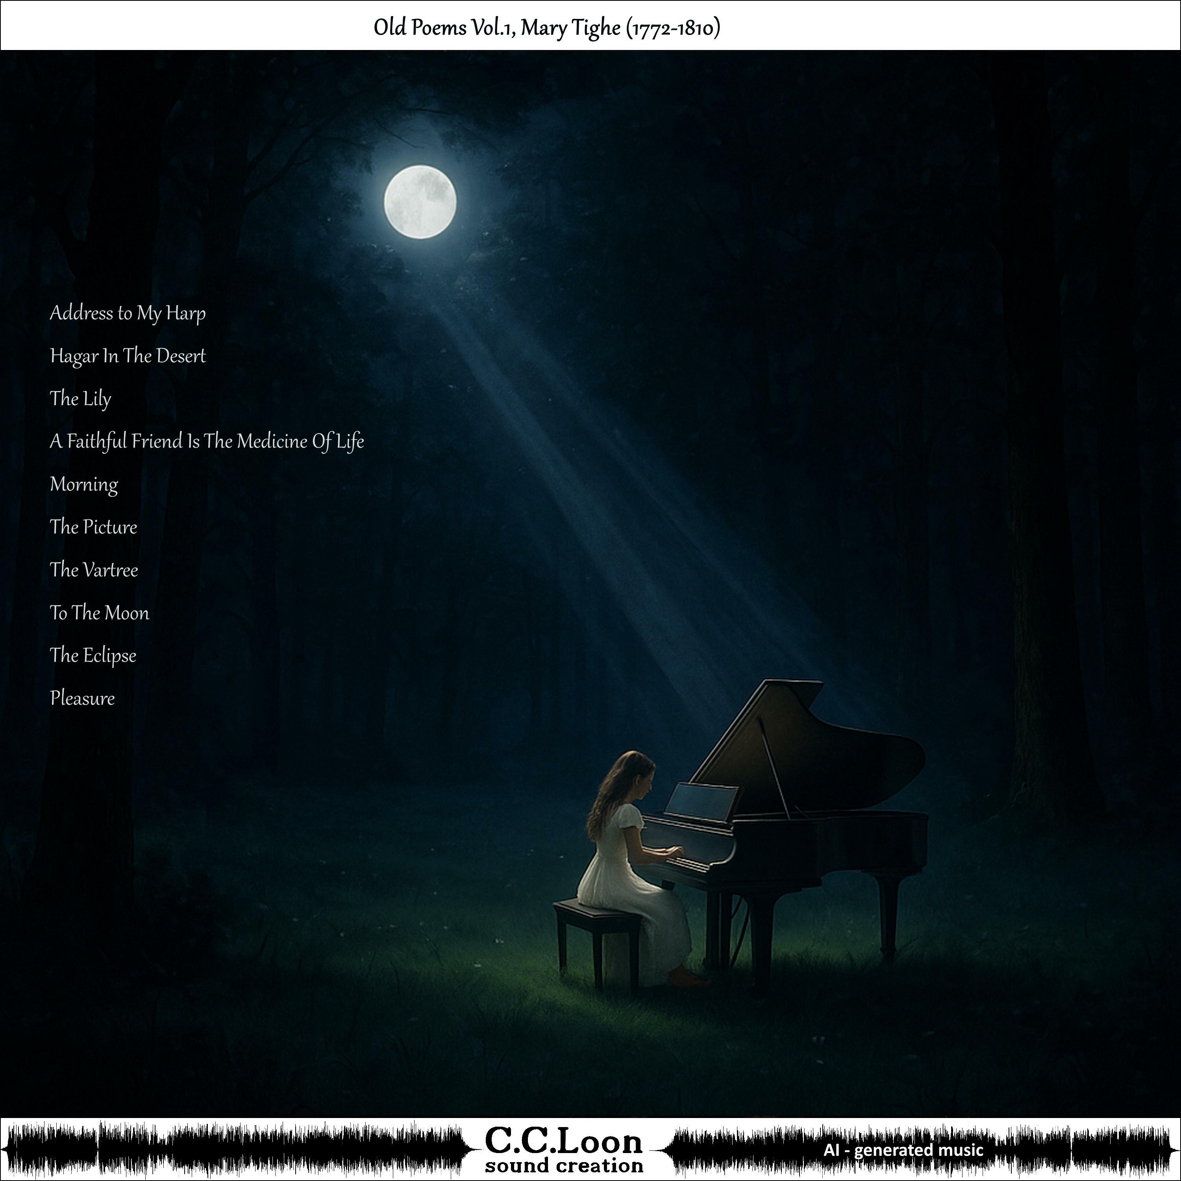Select 'To The Moon' track title
The image size is (1181, 1181).
pyautogui.click(x=99, y=613)
